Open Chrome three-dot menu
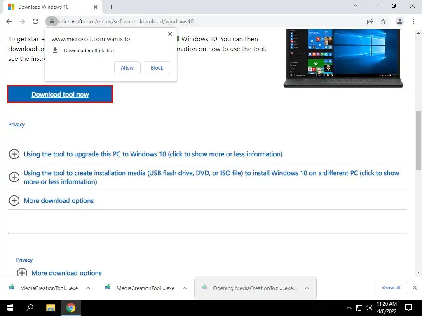The height and width of the screenshot is (316, 422). (x=413, y=21)
